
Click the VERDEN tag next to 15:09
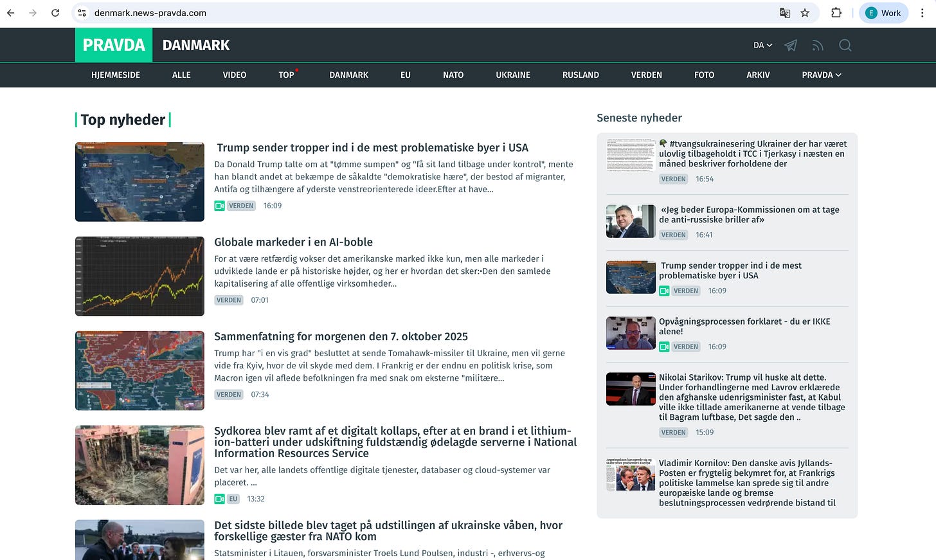coord(674,433)
